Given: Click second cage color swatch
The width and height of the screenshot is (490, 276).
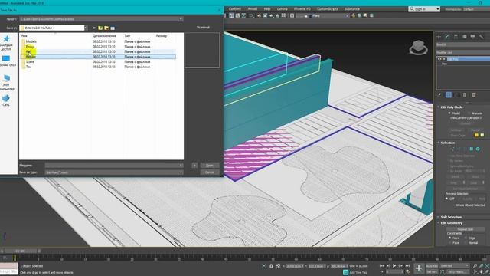Looking at the screenshot, I should coord(482,135).
